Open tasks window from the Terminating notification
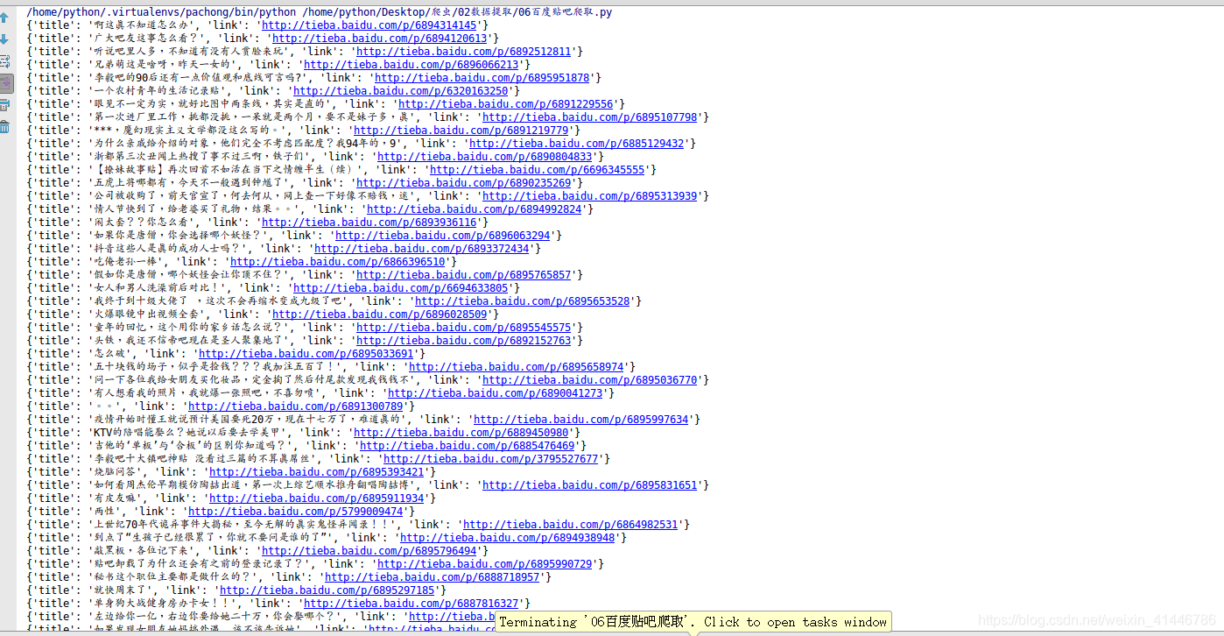This screenshot has width=1224, height=636. pyautogui.click(x=693, y=622)
